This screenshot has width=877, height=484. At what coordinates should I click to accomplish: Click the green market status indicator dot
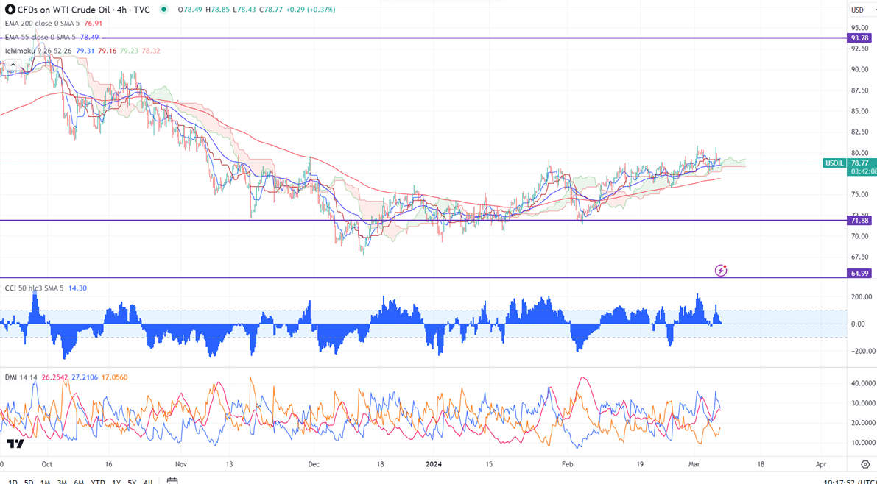click(x=163, y=10)
